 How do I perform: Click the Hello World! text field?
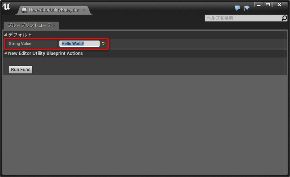pyautogui.click(x=79, y=44)
